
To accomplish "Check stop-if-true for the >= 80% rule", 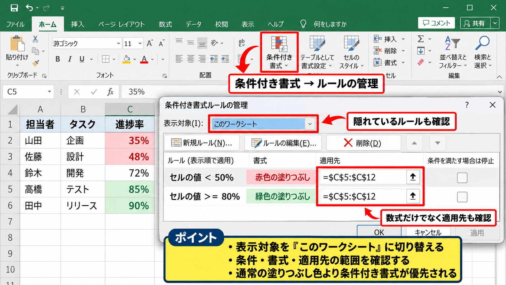I will pyautogui.click(x=462, y=197).
